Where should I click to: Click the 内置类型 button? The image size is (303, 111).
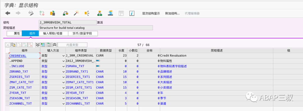(x=72, y=45)
